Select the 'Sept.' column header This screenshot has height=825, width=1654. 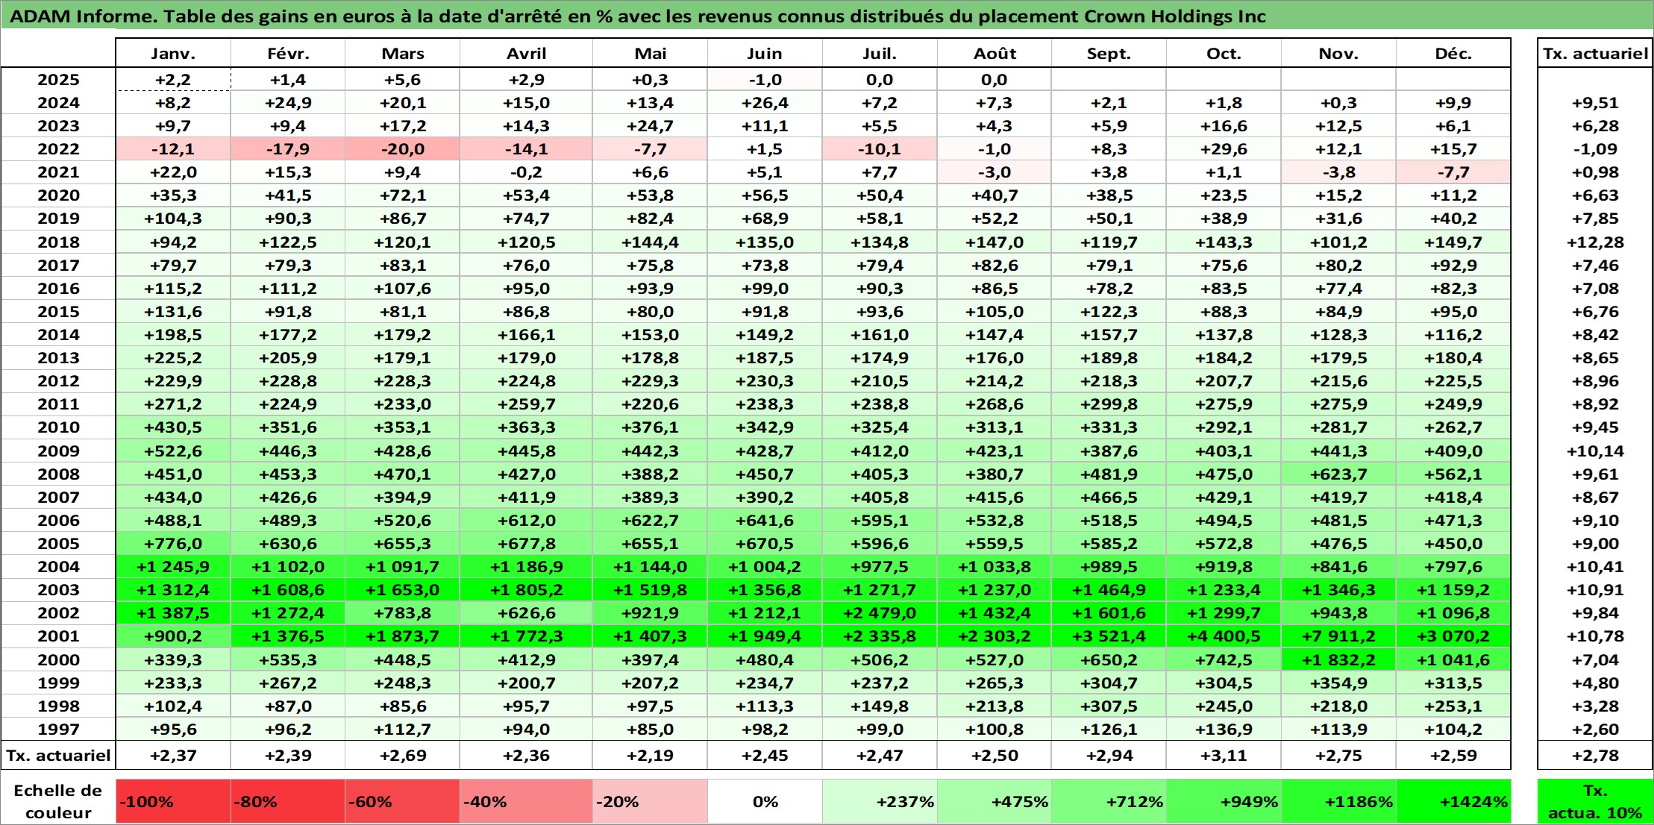(x=1109, y=54)
